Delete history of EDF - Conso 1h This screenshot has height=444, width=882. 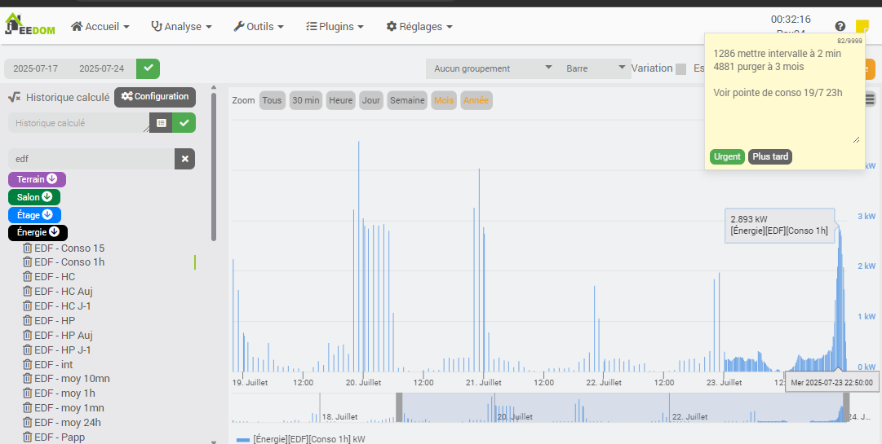[27, 262]
